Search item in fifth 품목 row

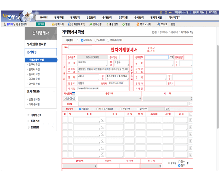(103, 148)
